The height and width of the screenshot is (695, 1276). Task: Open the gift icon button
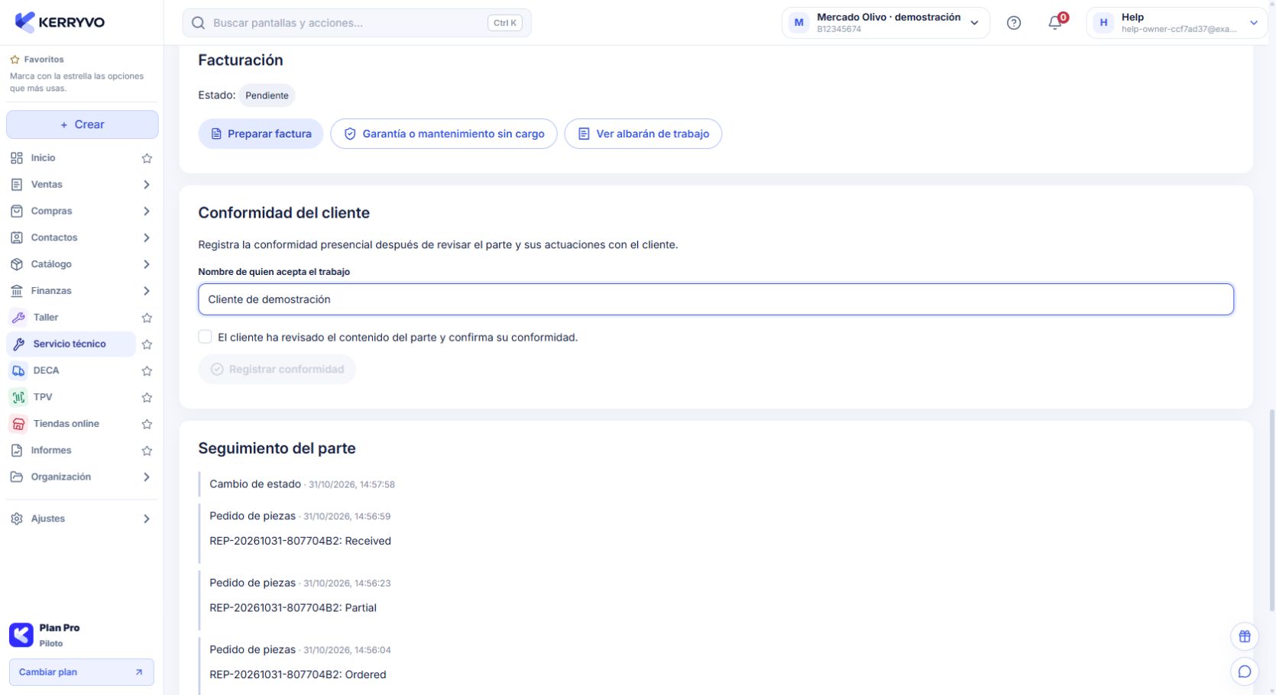click(1245, 636)
